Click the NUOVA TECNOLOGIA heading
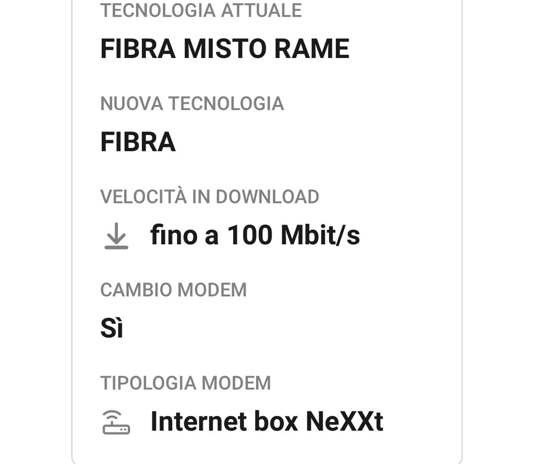The height and width of the screenshot is (464, 534). (192, 104)
